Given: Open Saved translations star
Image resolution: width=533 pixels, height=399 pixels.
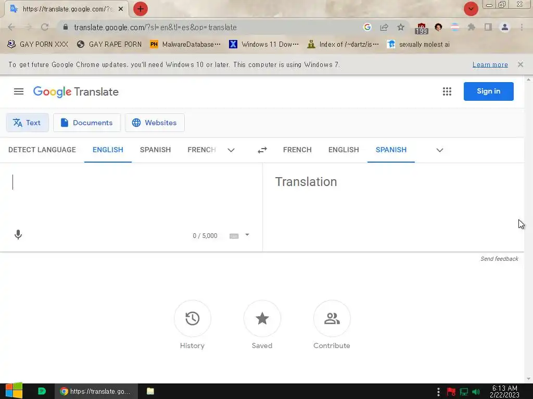Looking at the screenshot, I should click(262, 318).
